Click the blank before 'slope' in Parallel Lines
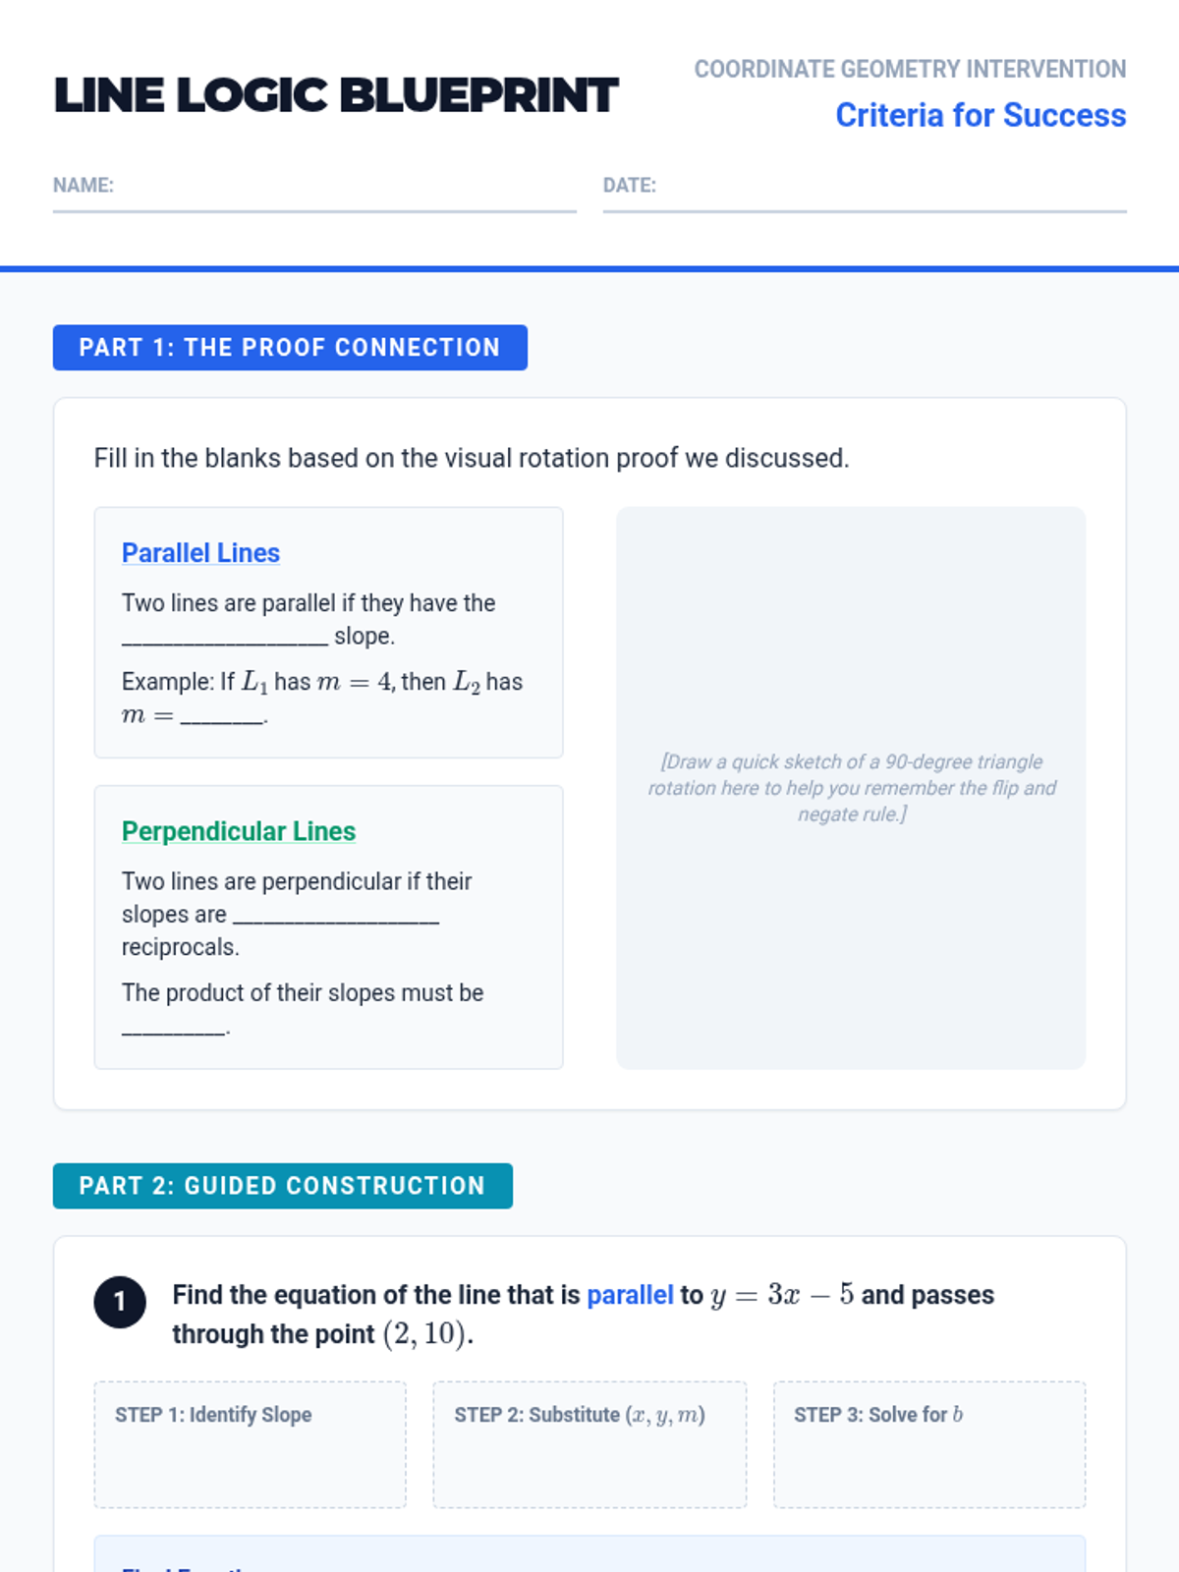 225,638
